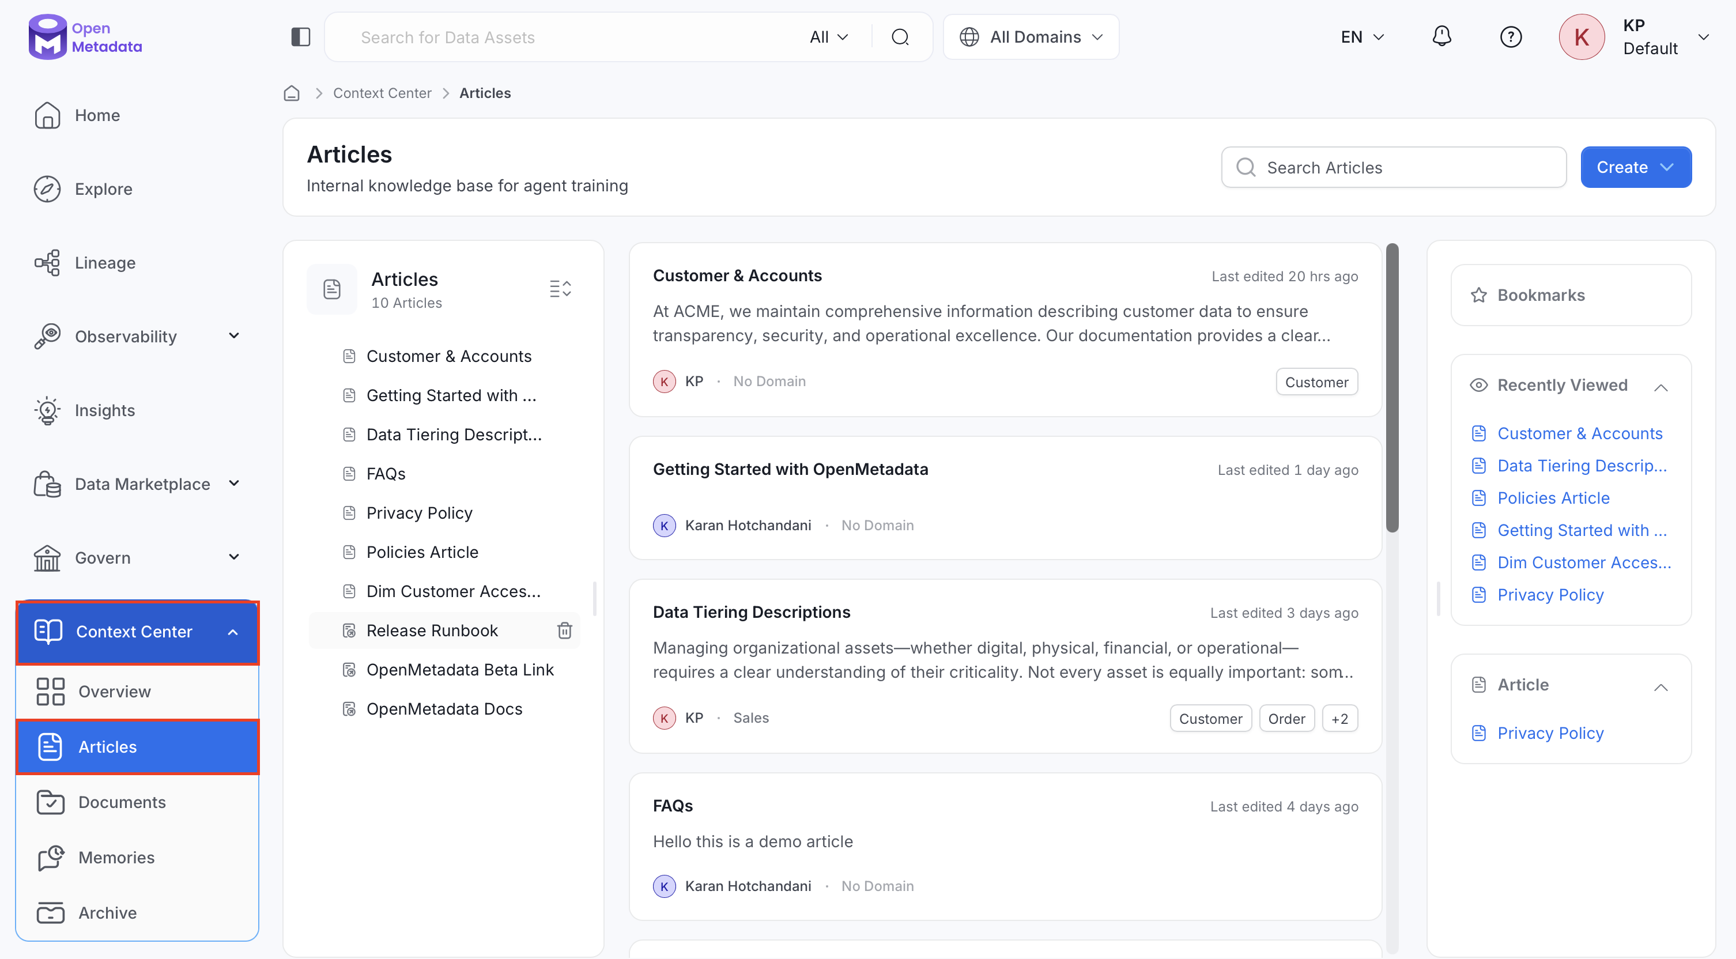Click the Search Articles field

pyautogui.click(x=1394, y=167)
